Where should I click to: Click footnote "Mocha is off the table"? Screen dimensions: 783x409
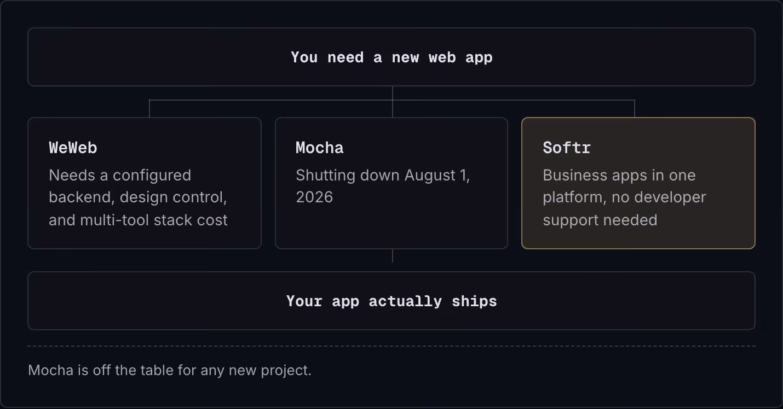tap(170, 370)
